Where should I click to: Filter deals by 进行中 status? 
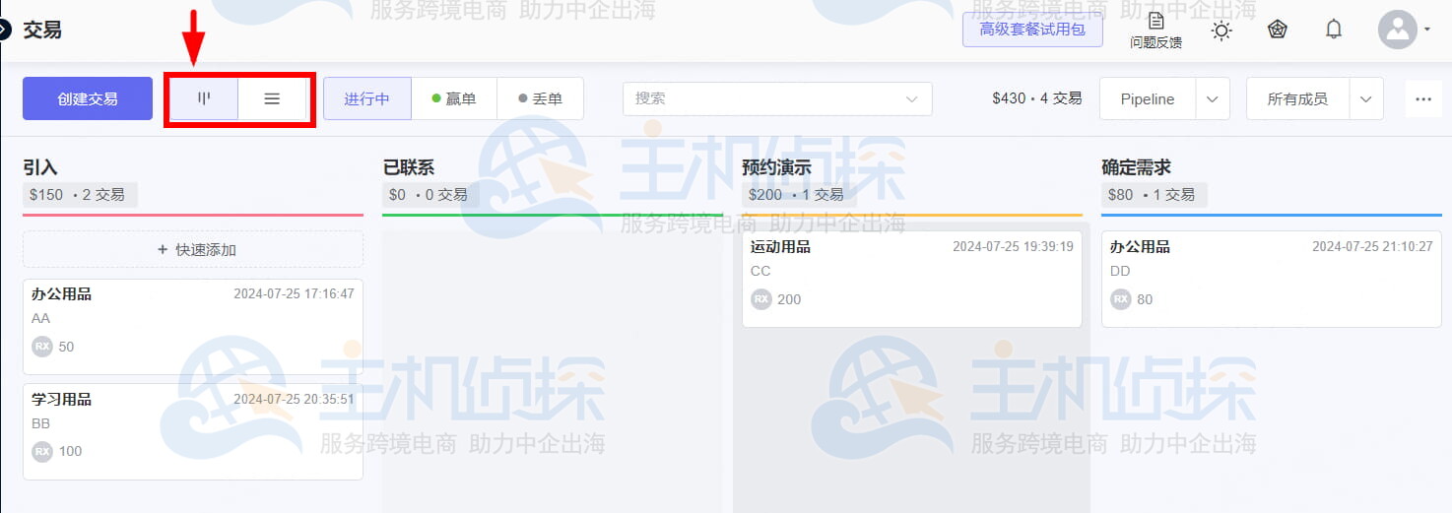tap(366, 98)
